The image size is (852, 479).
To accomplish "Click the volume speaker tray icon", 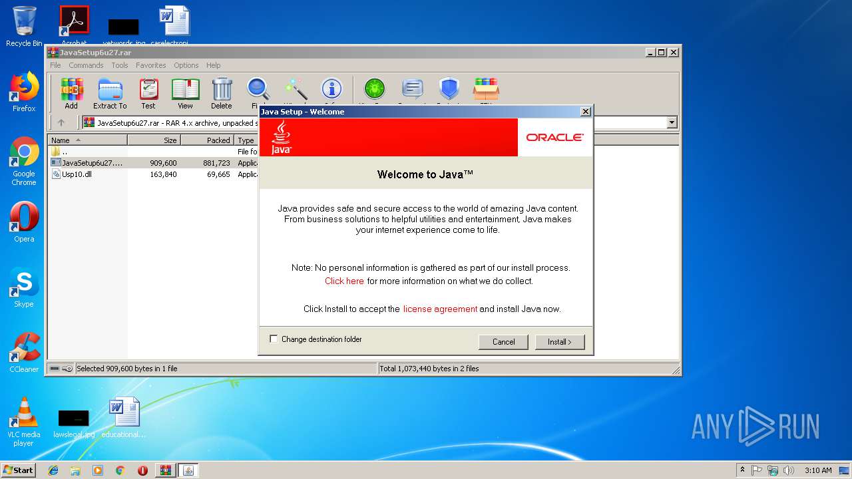I will (x=789, y=470).
